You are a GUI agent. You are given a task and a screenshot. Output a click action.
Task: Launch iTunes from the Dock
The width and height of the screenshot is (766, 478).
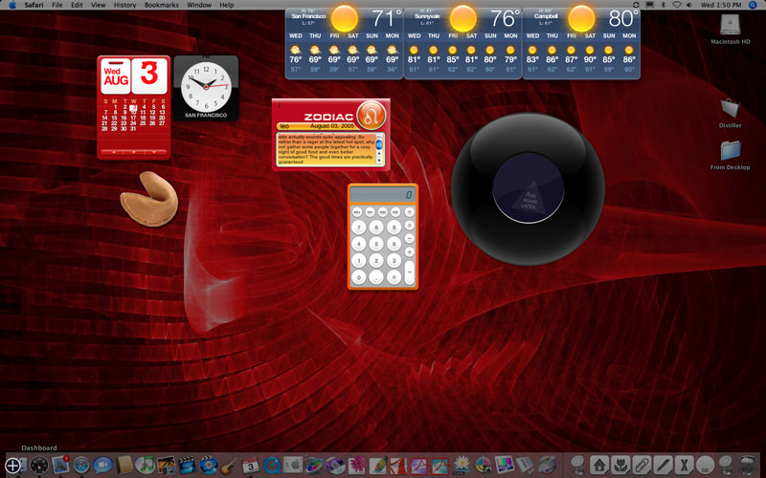coord(145,465)
